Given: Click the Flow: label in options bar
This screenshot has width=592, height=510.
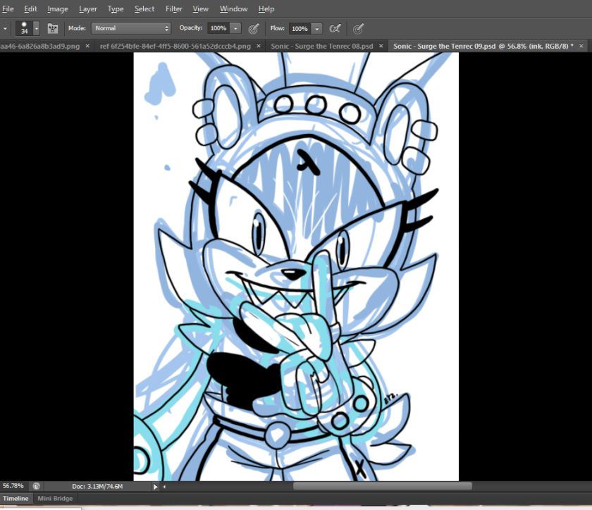Looking at the screenshot, I should tap(277, 28).
